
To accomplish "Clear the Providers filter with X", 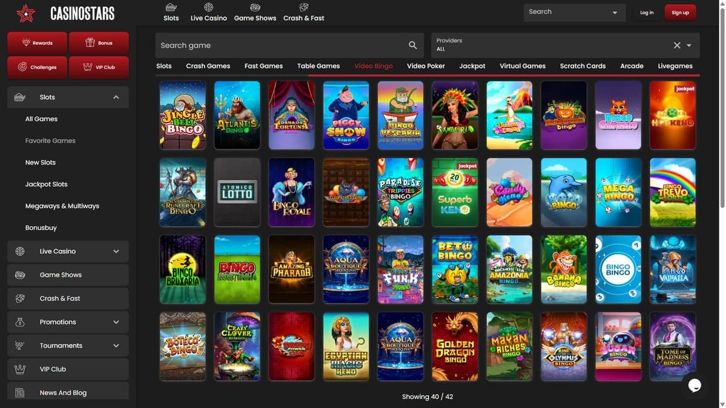I will click(x=677, y=45).
